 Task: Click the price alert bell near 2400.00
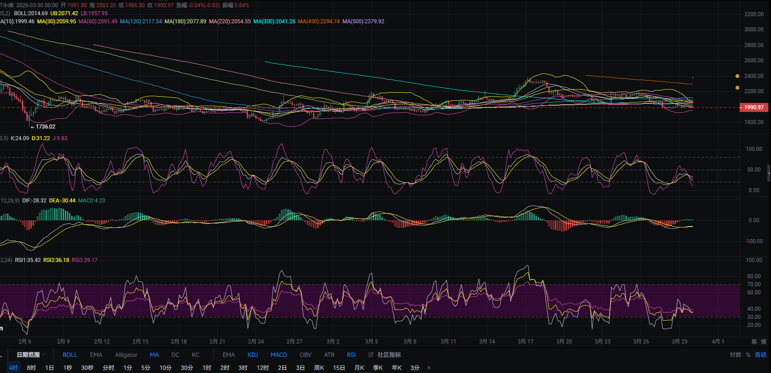(x=737, y=76)
